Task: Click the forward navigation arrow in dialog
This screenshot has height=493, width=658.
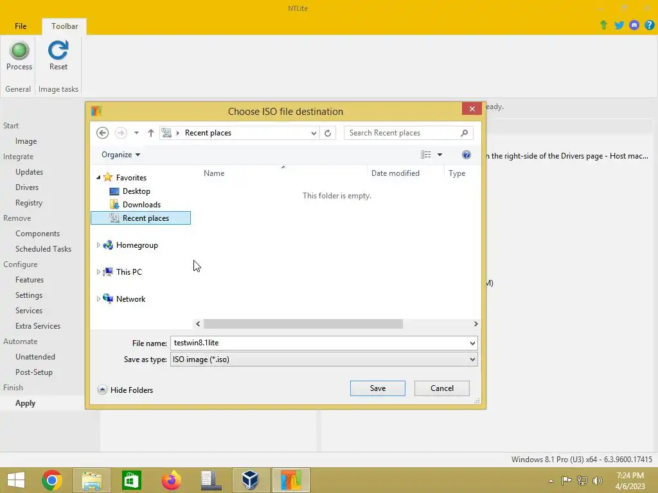Action: point(121,133)
